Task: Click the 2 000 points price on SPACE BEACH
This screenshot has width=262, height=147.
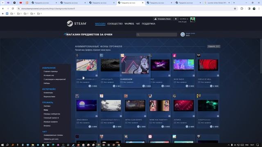Action: click(x=93, y=127)
